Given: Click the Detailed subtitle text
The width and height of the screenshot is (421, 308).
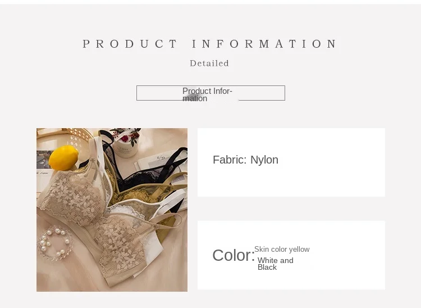Looking at the screenshot, I should [x=209, y=64].
